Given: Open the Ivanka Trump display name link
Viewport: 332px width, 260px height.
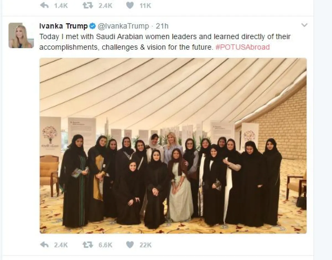Looking at the screenshot, I should pos(63,26).
